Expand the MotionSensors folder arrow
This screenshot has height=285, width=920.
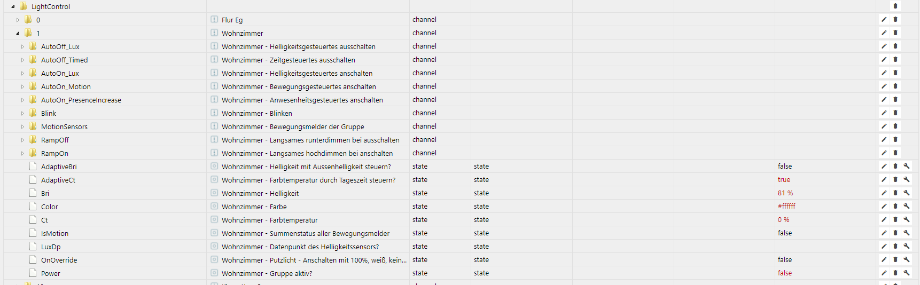tap(22, 126)
